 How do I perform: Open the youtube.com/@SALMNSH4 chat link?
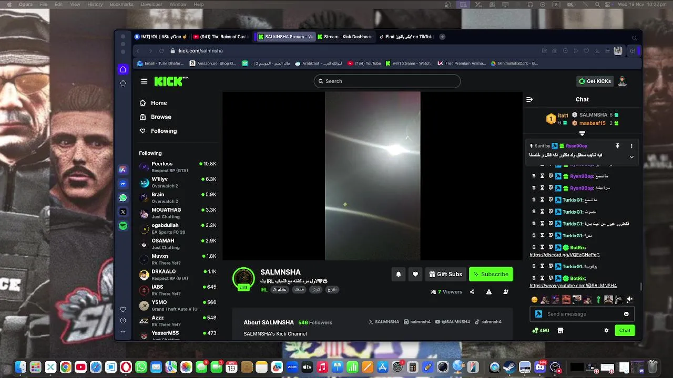click(573, 286)
